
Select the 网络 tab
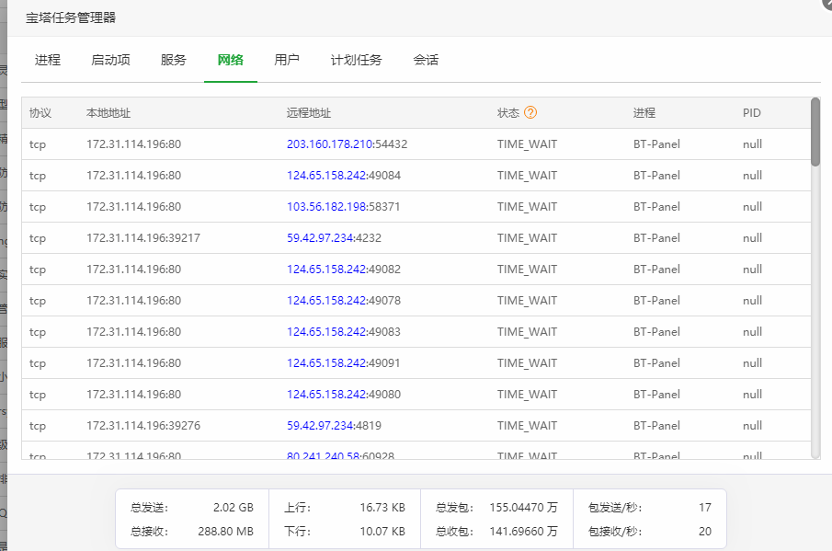[230, 60]
